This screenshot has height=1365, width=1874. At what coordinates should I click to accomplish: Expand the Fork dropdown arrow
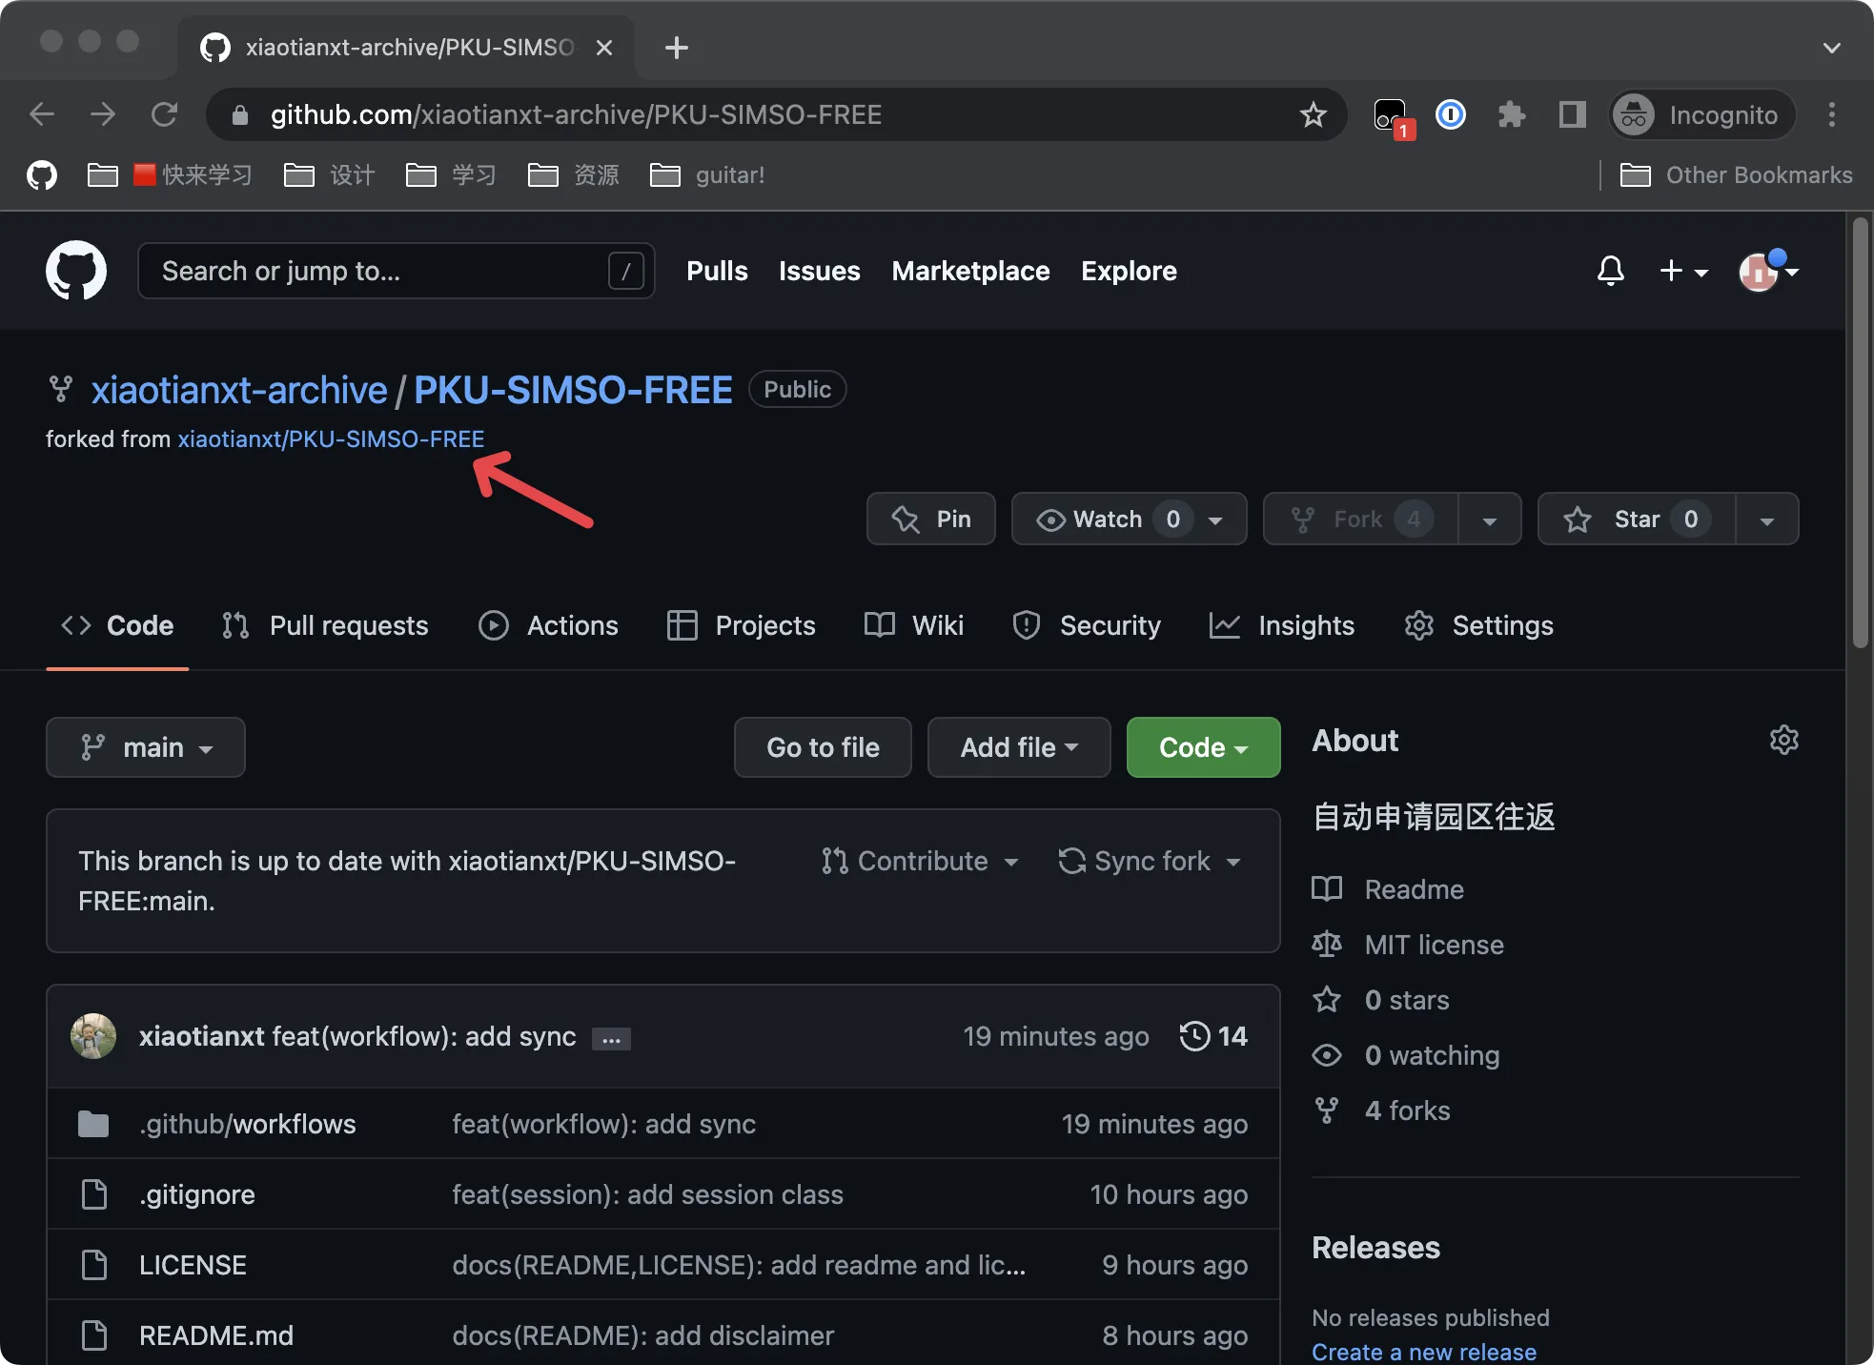1490,520
